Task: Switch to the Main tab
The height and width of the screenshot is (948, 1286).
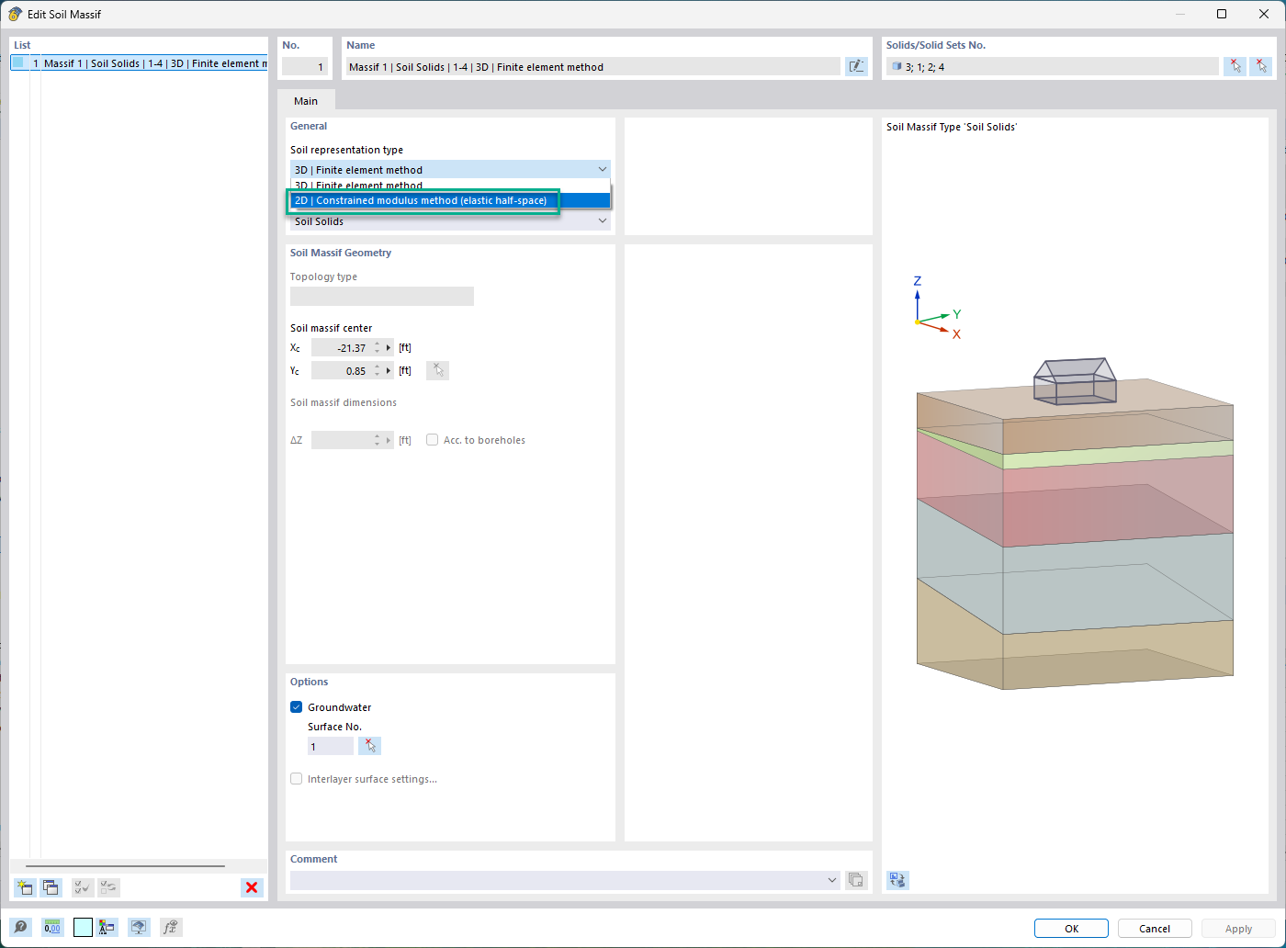Action: click(305, 100)
